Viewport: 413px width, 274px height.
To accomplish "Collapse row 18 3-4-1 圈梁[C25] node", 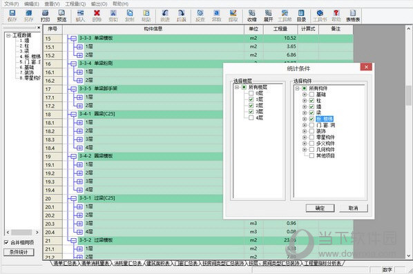I will 73,115.
